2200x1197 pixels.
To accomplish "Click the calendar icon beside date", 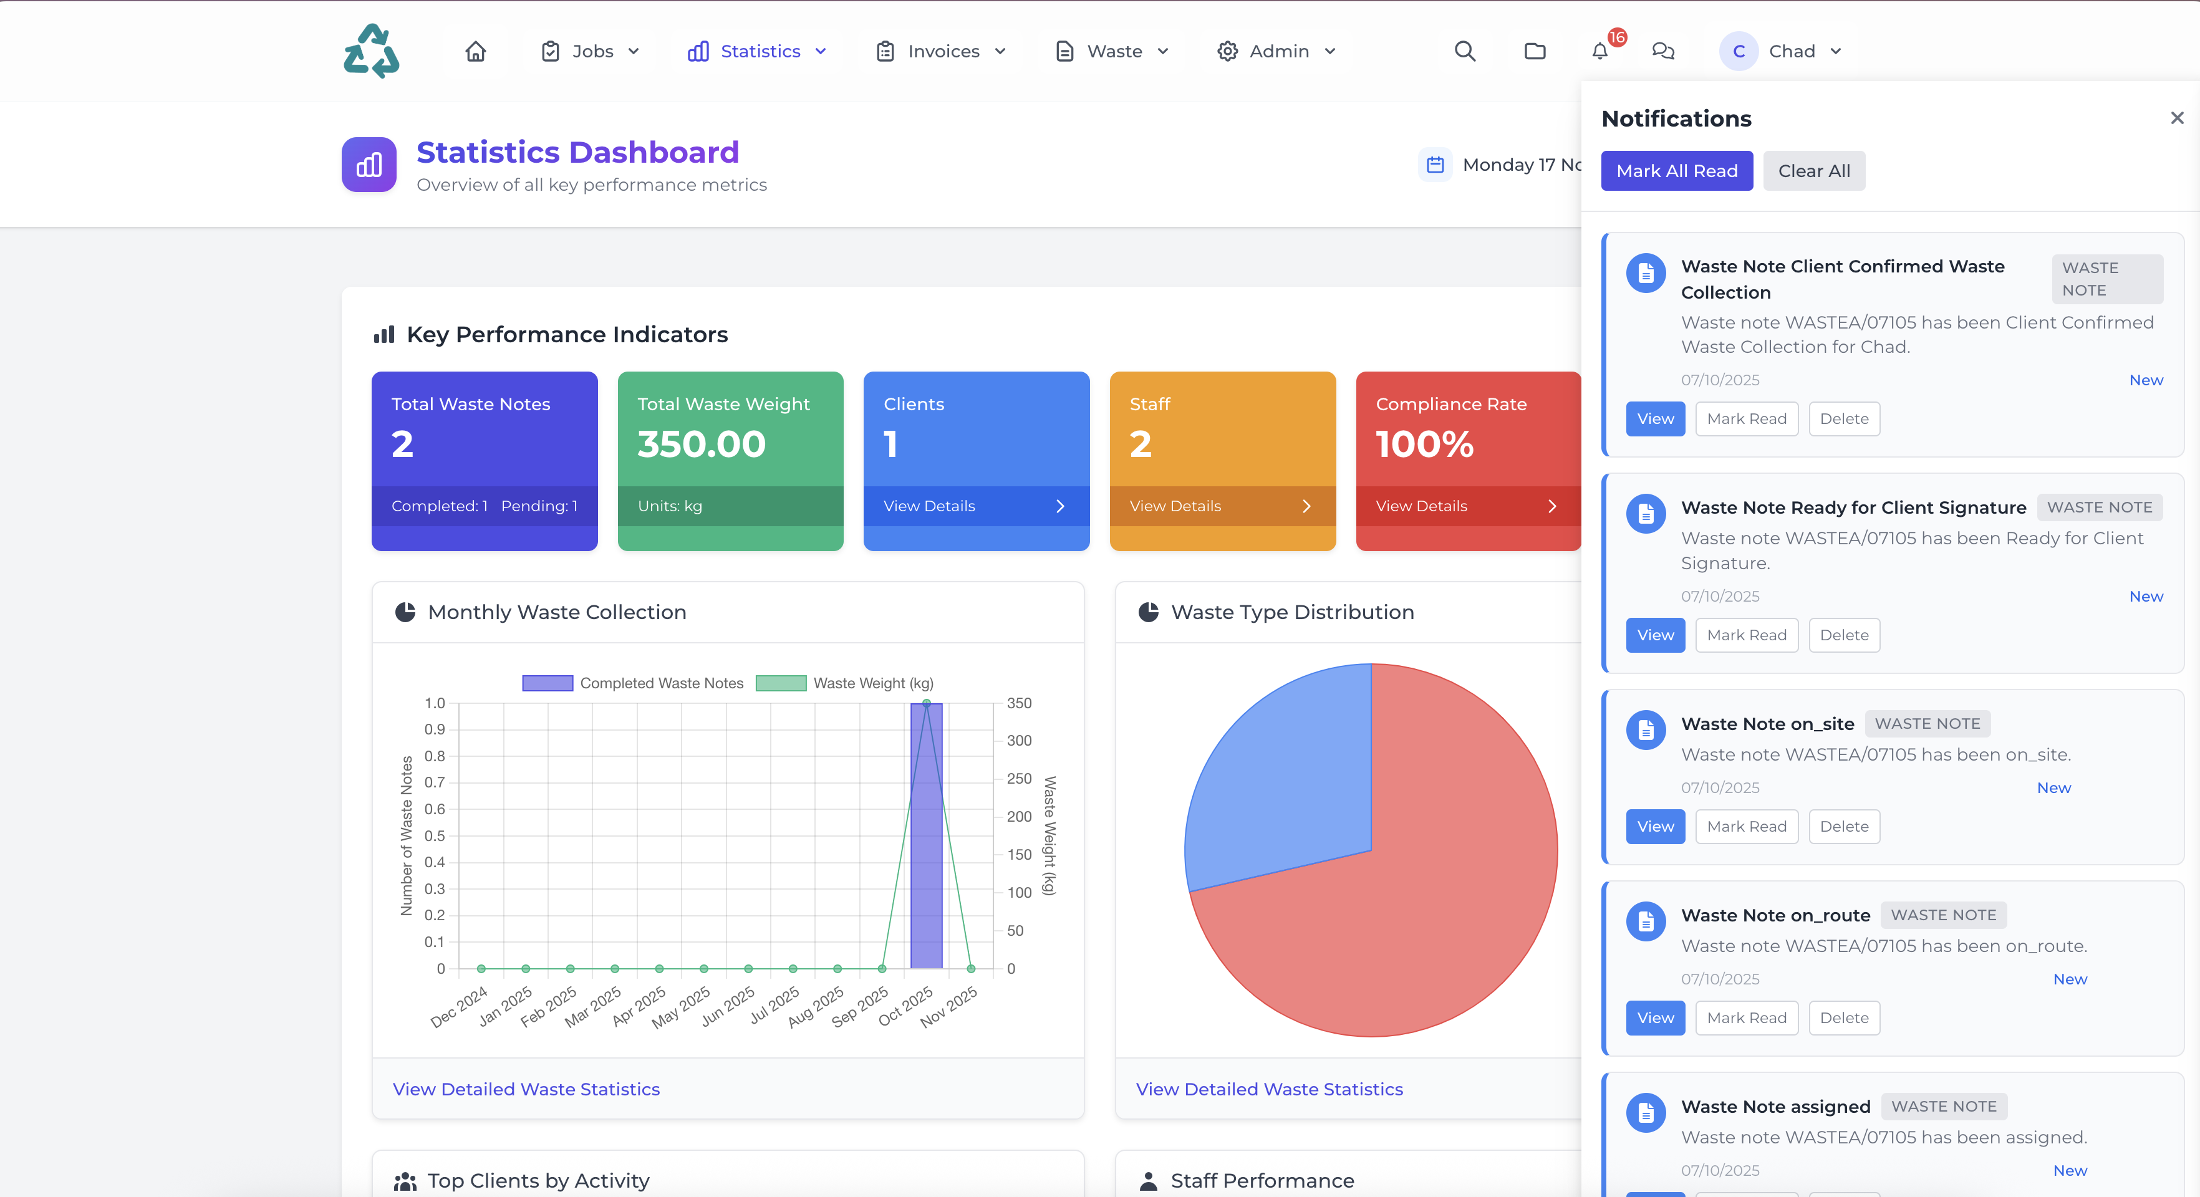I will (1435, 165).
